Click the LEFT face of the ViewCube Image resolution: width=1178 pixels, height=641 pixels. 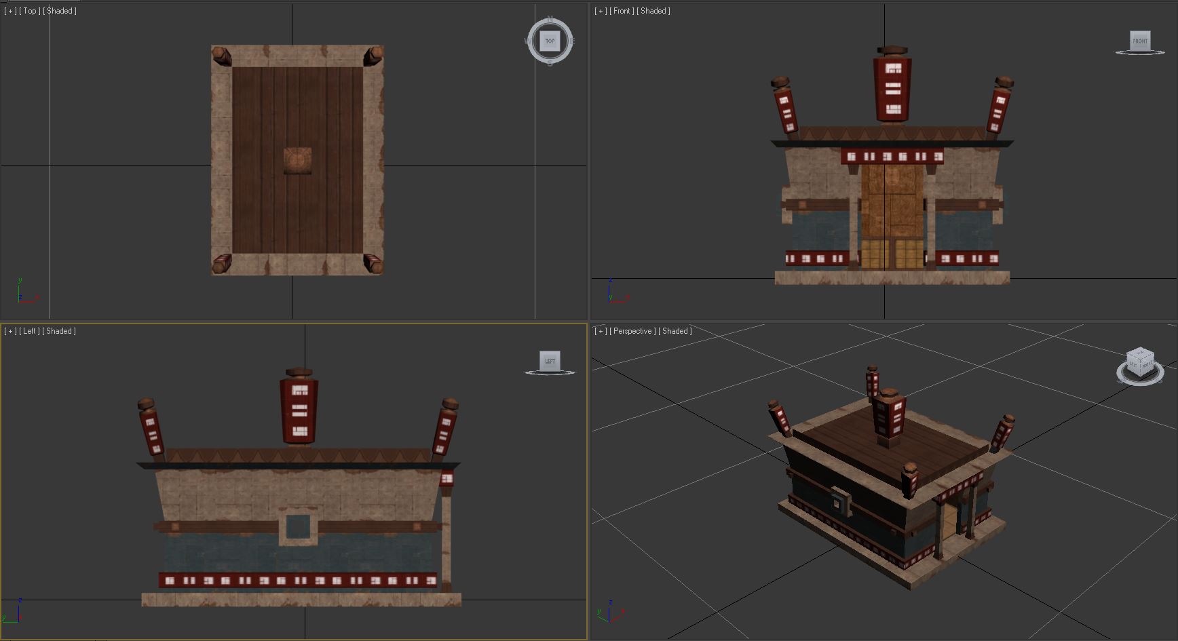pyautogui.click(x=550, y=360)
